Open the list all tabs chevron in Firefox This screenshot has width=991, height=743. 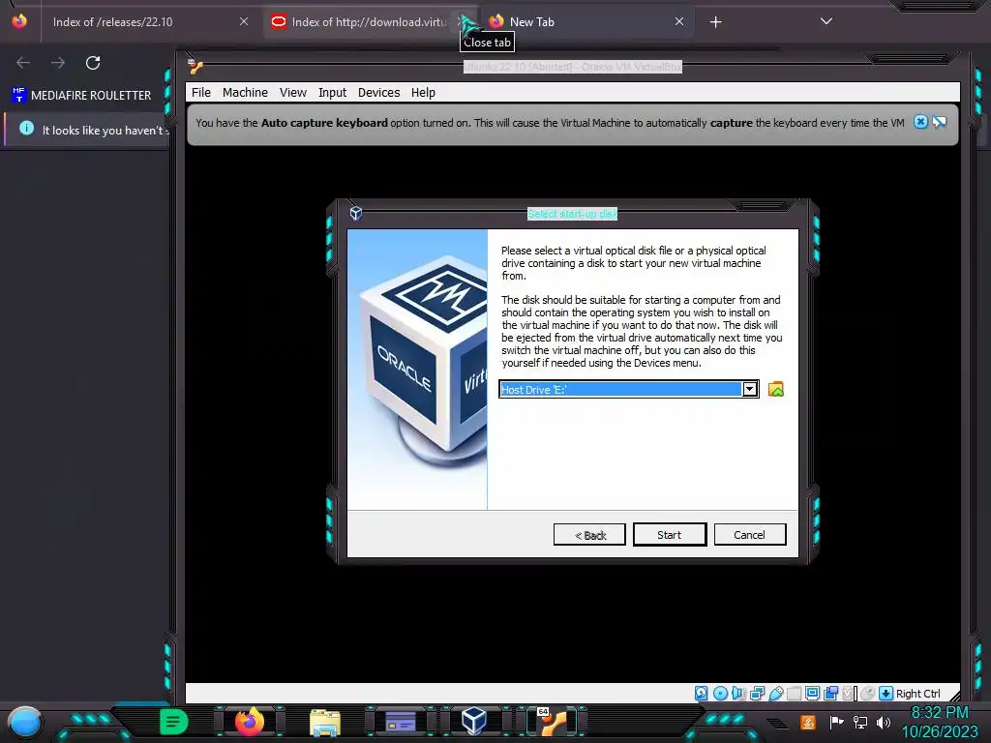point(826,21)
